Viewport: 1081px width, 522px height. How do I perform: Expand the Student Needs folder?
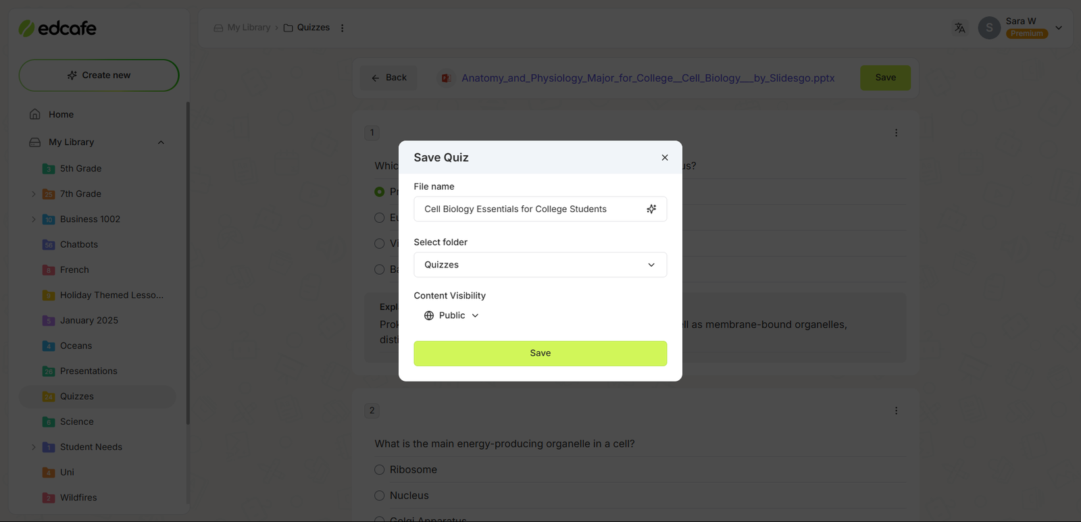coord(34,447)
